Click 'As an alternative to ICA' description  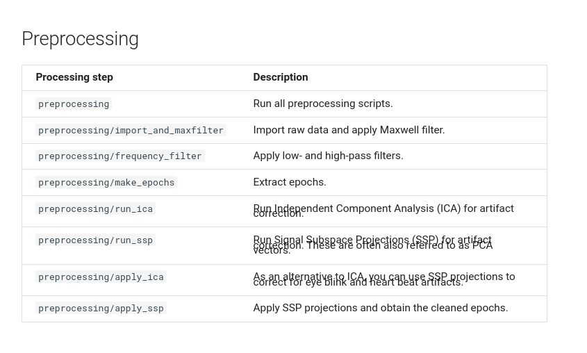(384, 279)
